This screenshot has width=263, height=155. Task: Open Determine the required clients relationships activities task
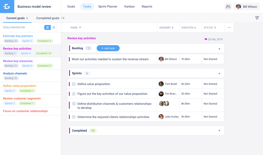(x=113, y=117)
